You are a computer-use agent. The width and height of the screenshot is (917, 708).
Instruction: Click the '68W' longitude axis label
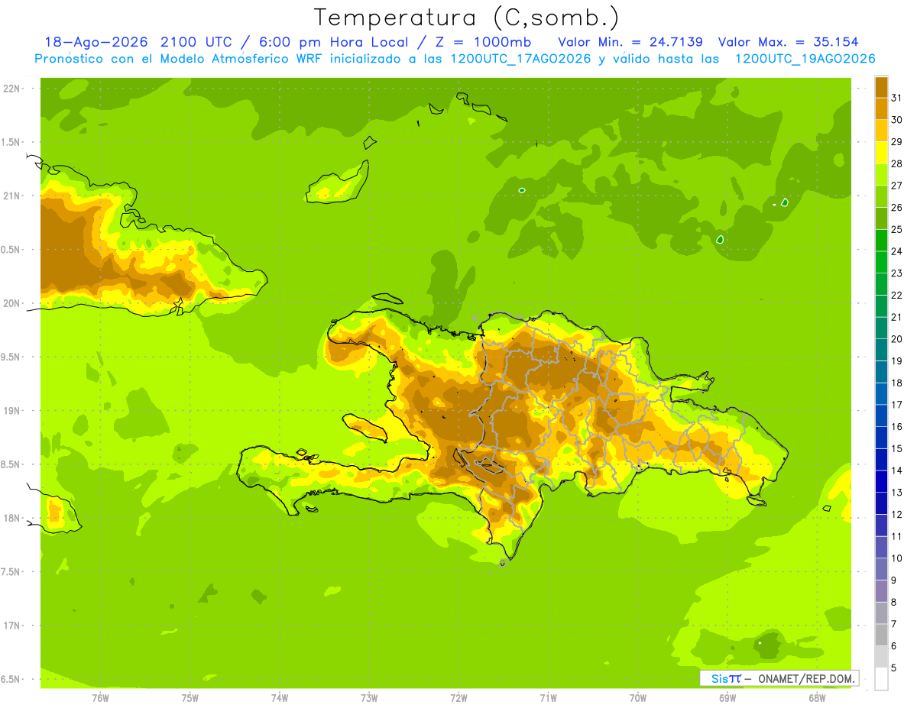coord(817,697)
